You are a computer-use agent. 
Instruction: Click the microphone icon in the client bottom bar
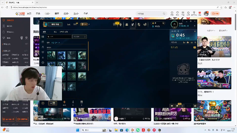182,106
